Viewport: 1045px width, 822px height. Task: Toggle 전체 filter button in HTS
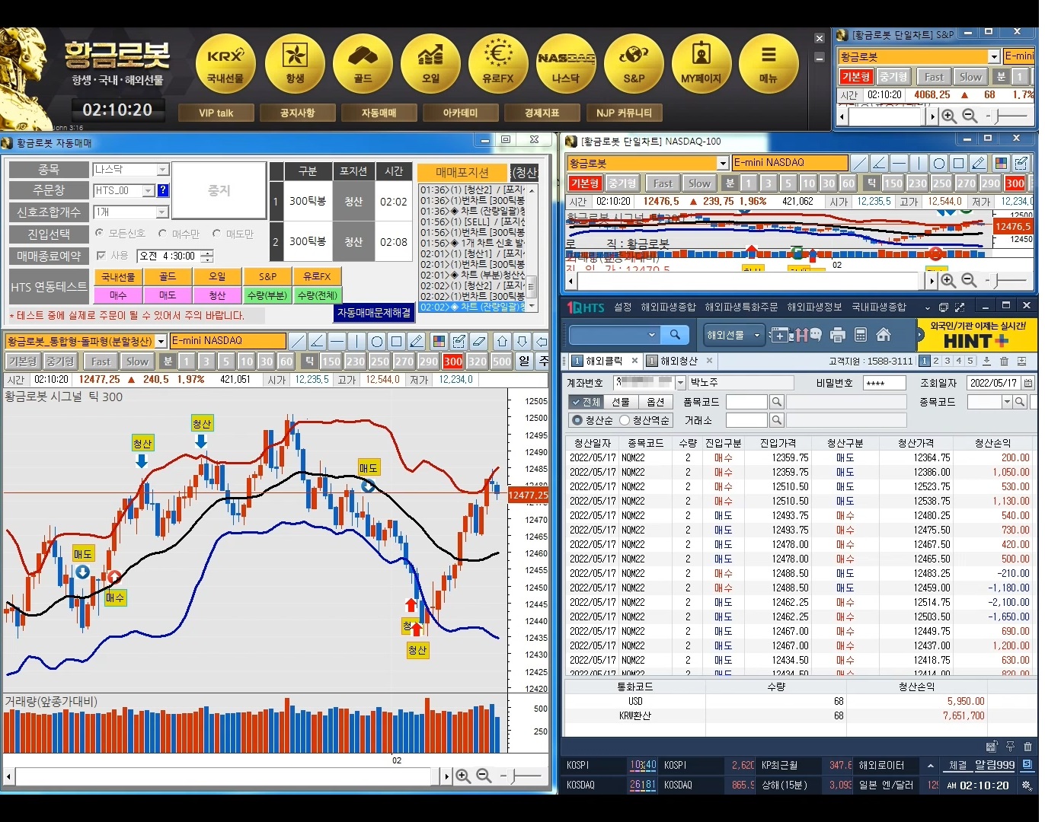point(585,402)
